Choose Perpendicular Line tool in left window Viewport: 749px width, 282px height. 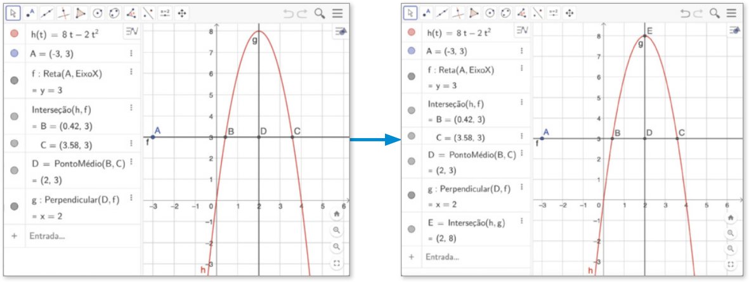point(63,13)
